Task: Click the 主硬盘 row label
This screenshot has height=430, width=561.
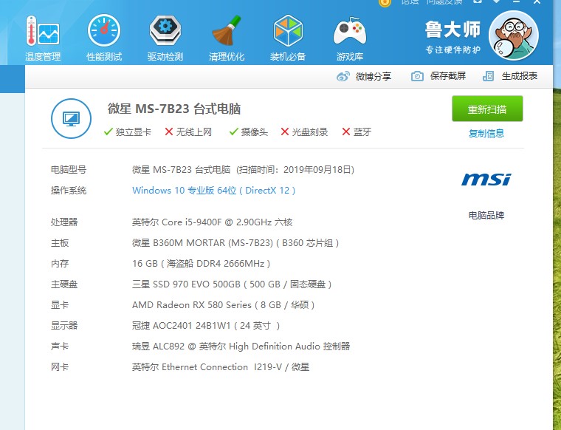Action: click(x=64, y=284)
